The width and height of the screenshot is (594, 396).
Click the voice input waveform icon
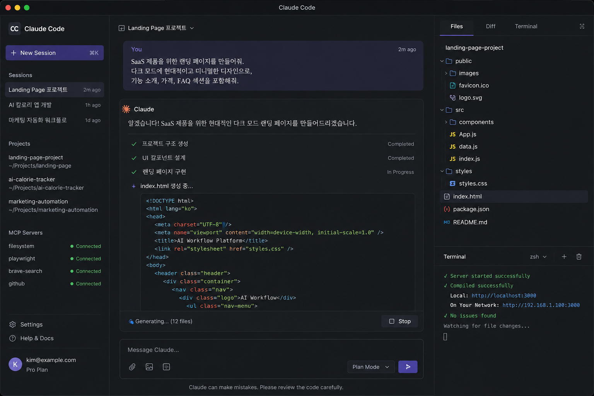pyautogui.click(x=166, y=367)
